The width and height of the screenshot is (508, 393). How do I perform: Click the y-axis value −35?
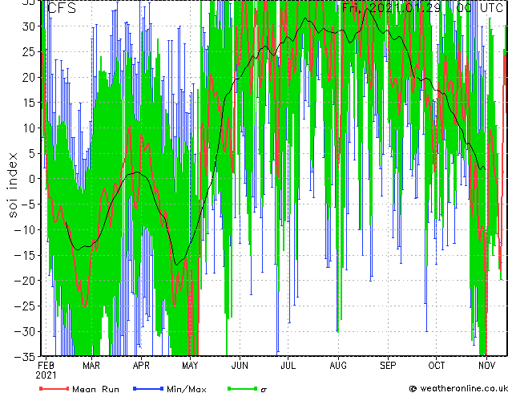pos(25,357)
